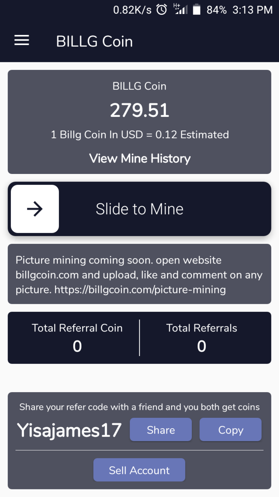
Task: Tap the arrow slider handle to mine
Action: point(35,209)
